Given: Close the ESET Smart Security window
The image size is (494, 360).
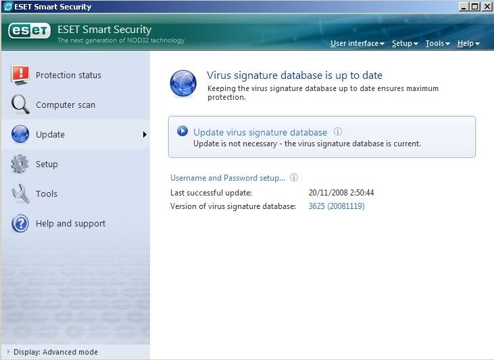Looking at the screenshot, I should pos(487,7).
